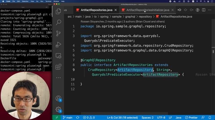Expand the spring breadcrumb segment
The height and width of the screenshot is (120, 215).
(x=104, y=17)
